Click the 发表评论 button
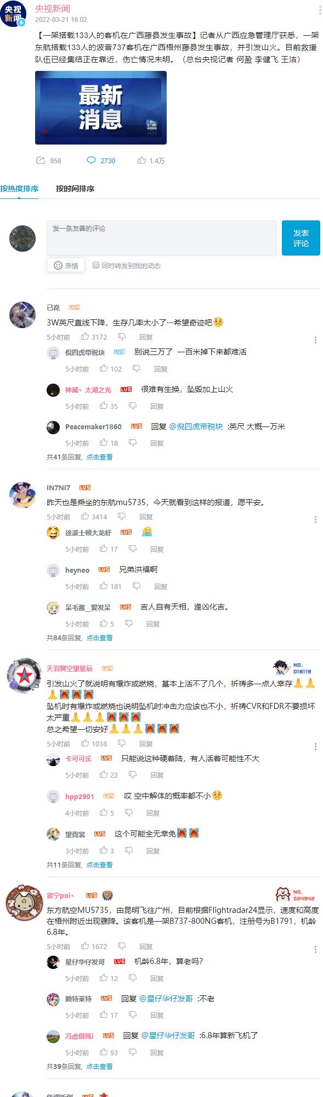 tap(301, 238)
